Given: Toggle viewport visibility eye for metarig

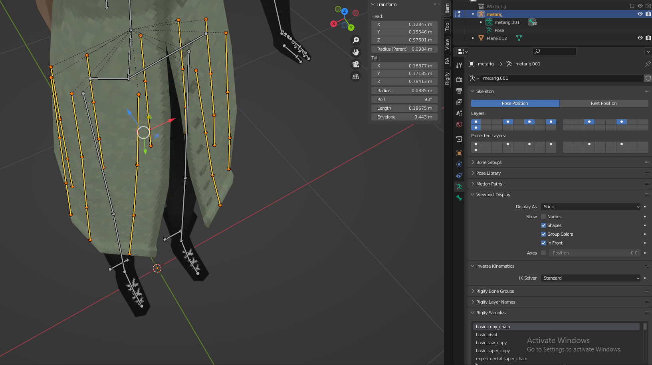Looking at the screenshot, I should pyautogui.click(x=640, y=14).
